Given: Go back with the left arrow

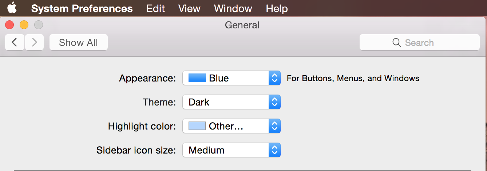Looking at the screenshot, I should pos(15,43).
